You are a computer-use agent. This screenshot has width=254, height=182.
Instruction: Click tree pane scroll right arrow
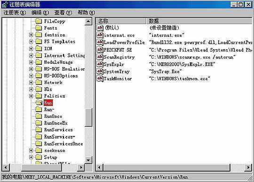pos(81,167)
